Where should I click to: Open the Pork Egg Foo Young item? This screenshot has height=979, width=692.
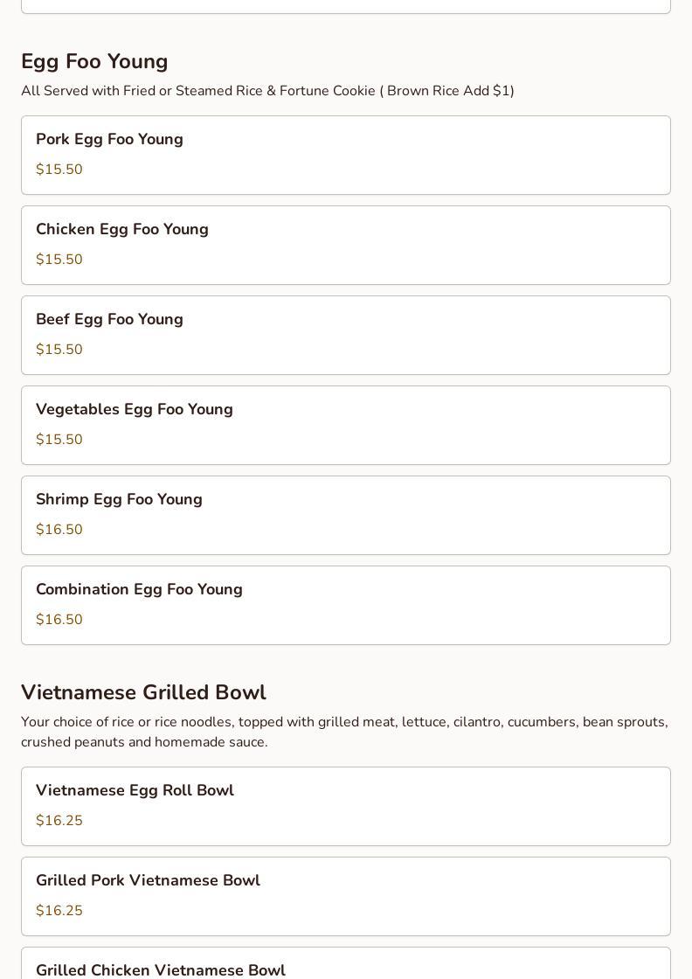click(x=345, y=155)
